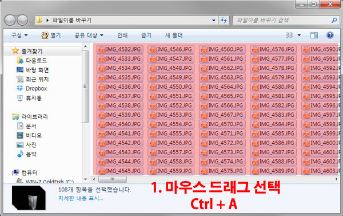Click the sidebar vertical scrollbar thumb

85,87
